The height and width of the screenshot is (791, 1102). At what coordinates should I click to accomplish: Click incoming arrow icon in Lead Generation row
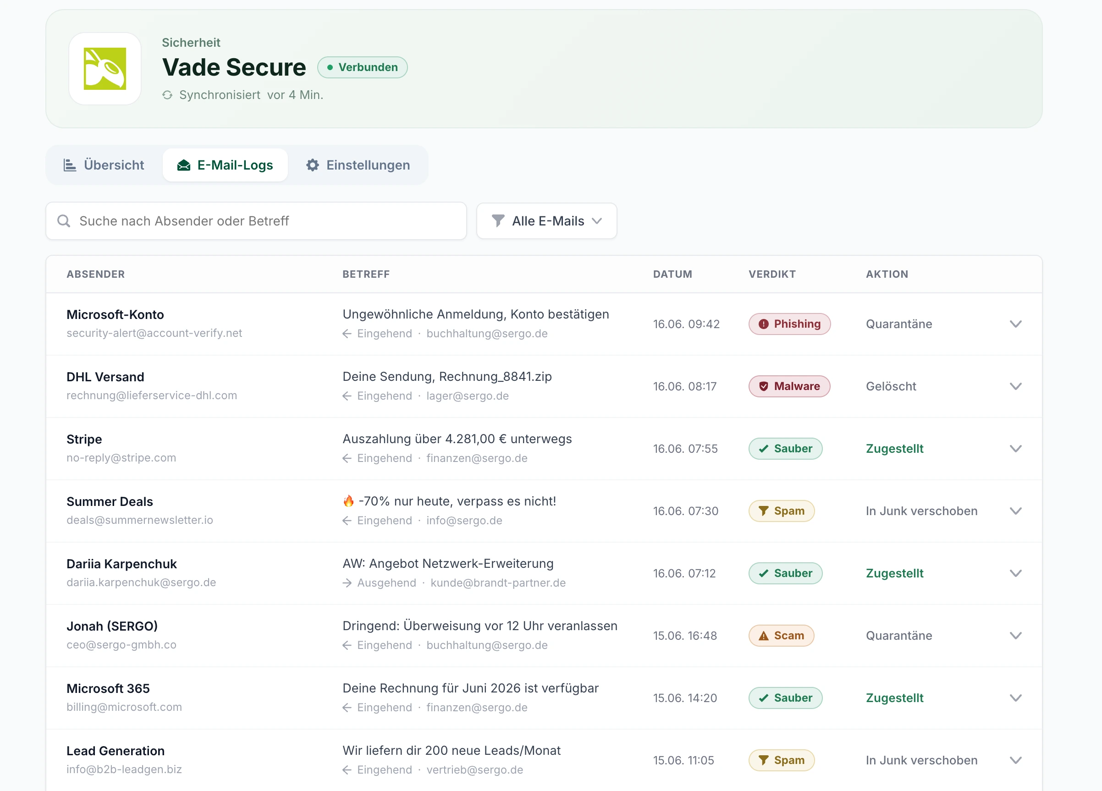click(x=347, y=770)
